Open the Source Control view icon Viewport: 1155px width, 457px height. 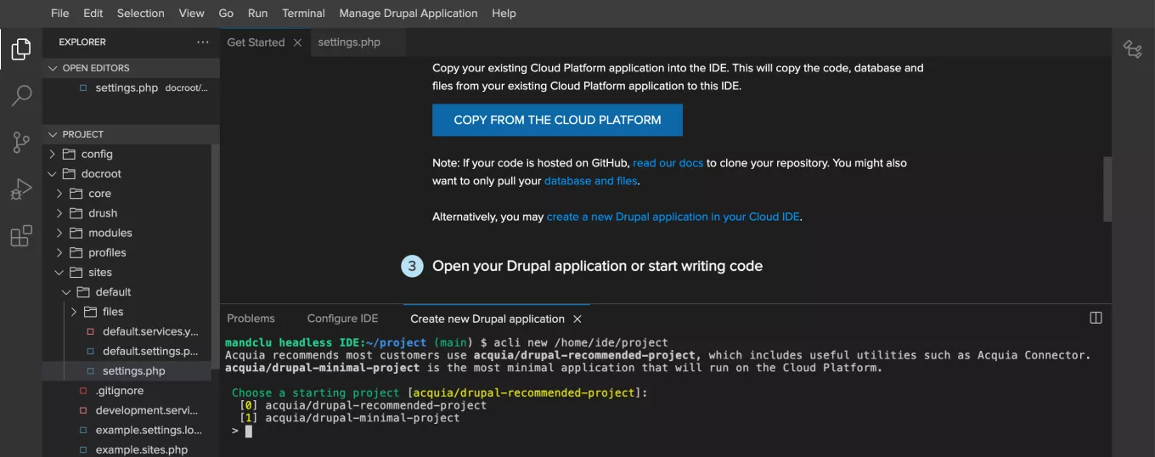click(21, 142)
